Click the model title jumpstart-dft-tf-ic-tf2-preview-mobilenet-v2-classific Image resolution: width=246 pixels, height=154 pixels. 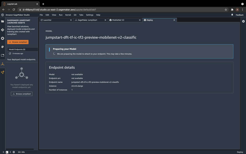coord(91,37)
